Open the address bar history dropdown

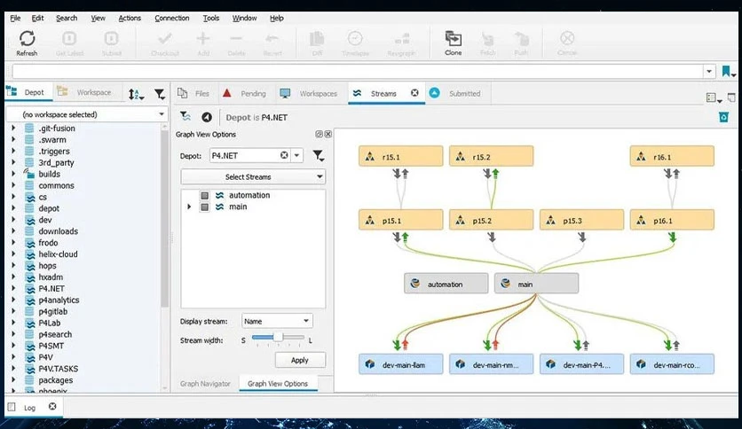click(x=709, y=71)
